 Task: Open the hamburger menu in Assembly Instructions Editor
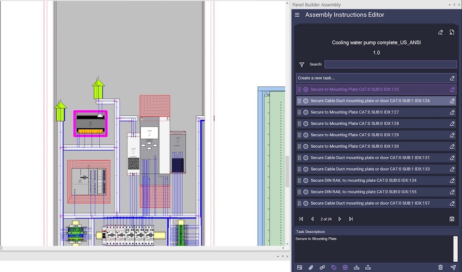(x=297, y=15)
